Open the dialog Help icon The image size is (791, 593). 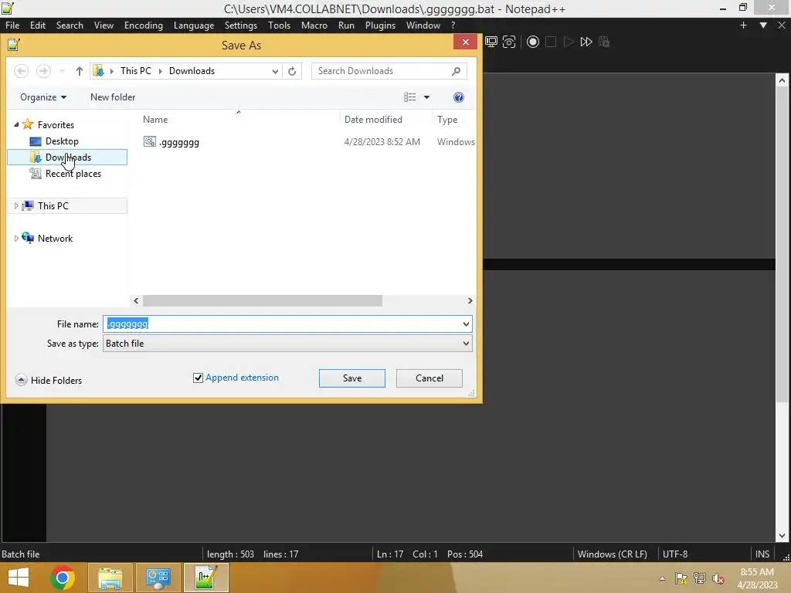459,97
